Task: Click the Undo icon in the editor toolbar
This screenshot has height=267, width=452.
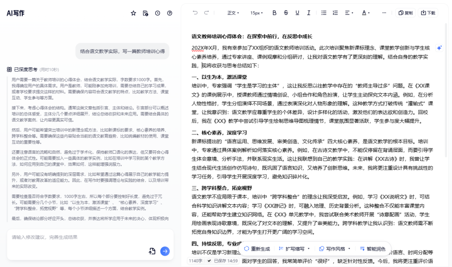Action: point(195,13)
